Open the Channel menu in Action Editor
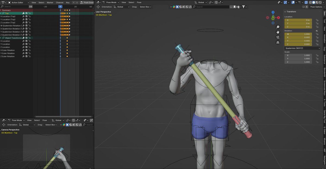The height and width of the screenshot is (169, 326). click(x=59, y=2)
